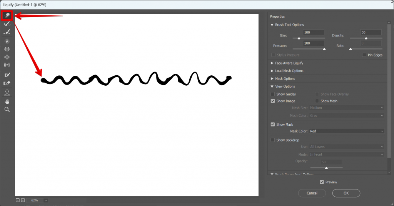Turn on Show Guides option
Screen dimensions: 394x206
[x=273, y=94]
